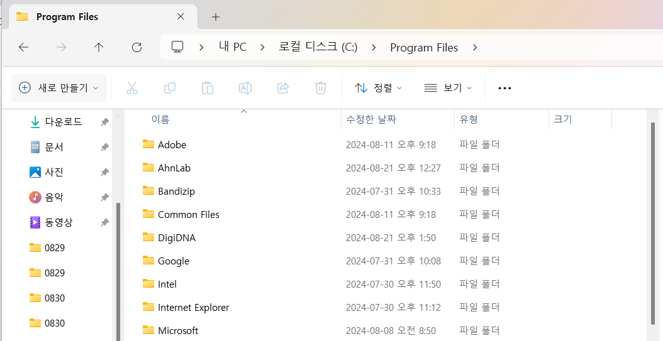Screen dimensions: 663x341
Task: Refresh the Program Files folder view
Action: pyautogui.click(x=136, y=47)
